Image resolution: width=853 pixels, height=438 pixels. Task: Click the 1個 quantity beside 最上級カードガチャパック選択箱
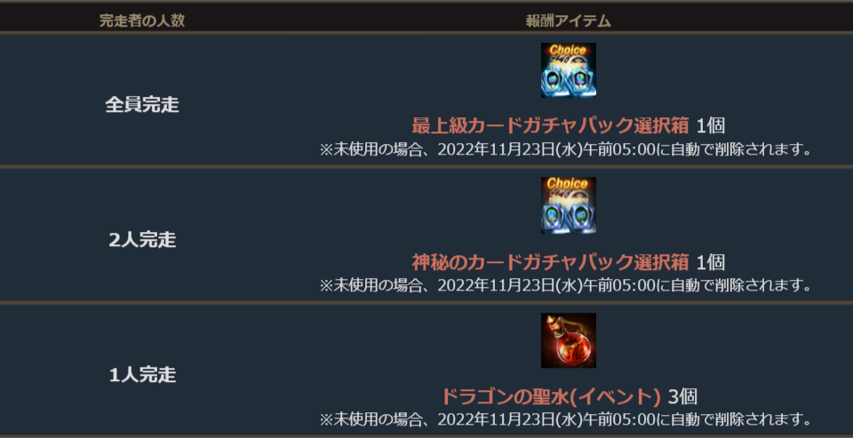click(x=711, y=126)
